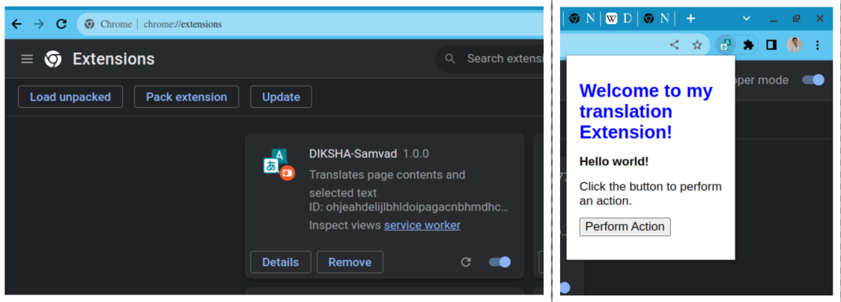Screen dimensions: 841x302
Task: Expand the tab search chevron
Action: coord(746,18)
